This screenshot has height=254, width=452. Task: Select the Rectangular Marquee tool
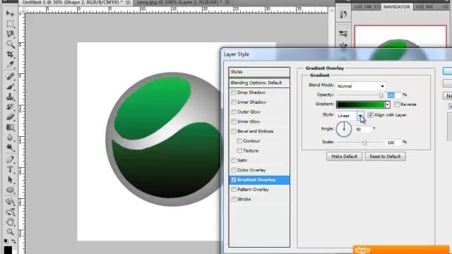tap(10, 23)
